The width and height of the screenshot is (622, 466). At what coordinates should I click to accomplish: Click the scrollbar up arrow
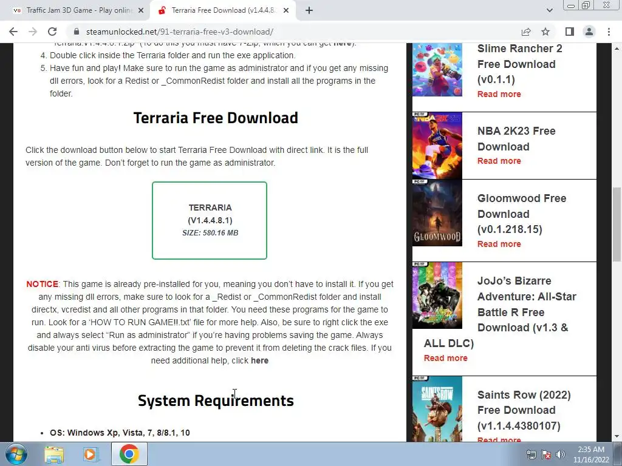617,48
